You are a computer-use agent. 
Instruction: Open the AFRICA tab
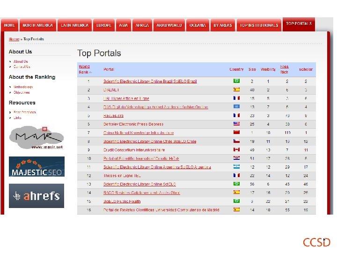(142, 25)
